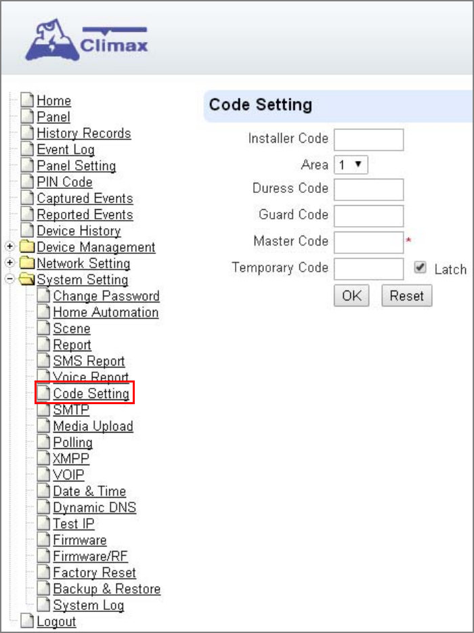Go to the Change Password page
The height and width of the screenshot is (633, 474).
pyautogui.click(x=106, y=296)
